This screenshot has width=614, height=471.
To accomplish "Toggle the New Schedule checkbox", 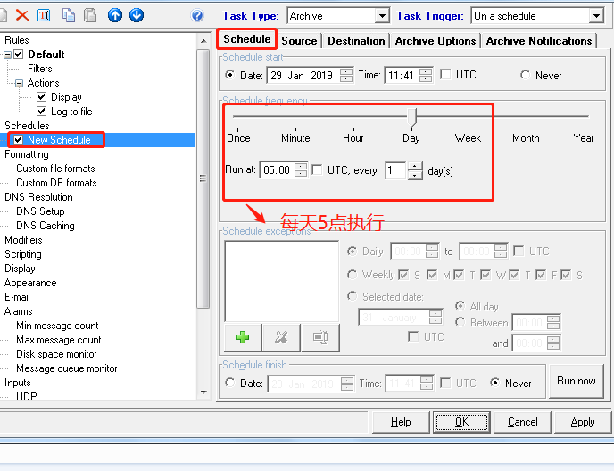I will pos(19,140).
